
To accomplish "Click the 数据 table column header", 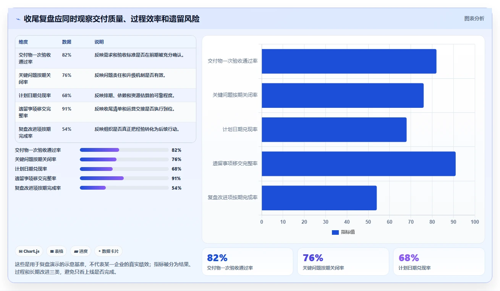I will coord(66,42).
